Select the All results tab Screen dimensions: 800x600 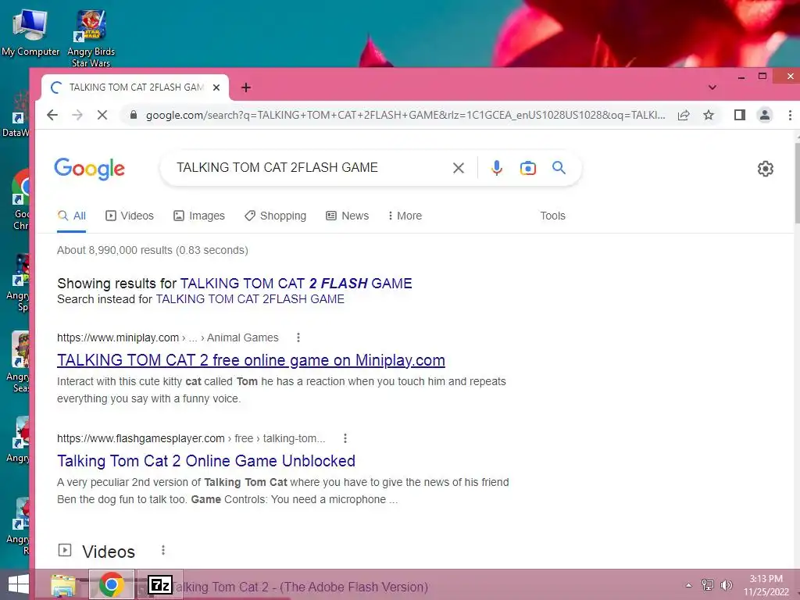(71, 216)
